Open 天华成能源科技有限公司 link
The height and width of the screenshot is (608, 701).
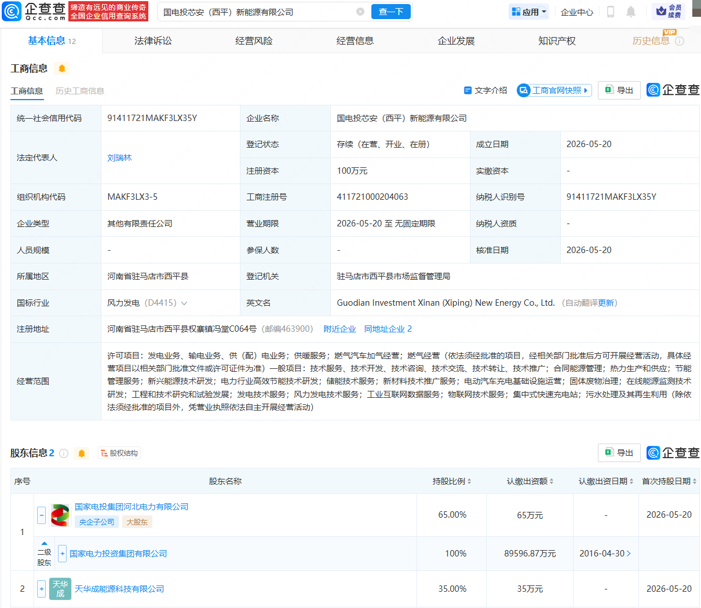119,589
